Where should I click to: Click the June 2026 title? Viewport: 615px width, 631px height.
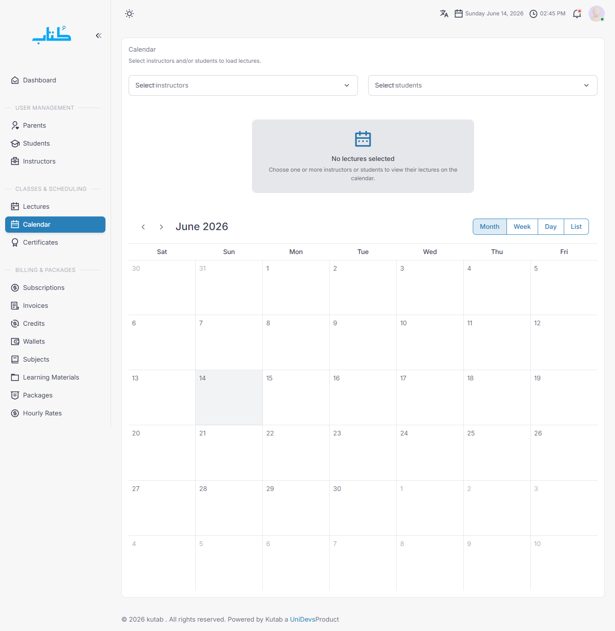(202, 227)
